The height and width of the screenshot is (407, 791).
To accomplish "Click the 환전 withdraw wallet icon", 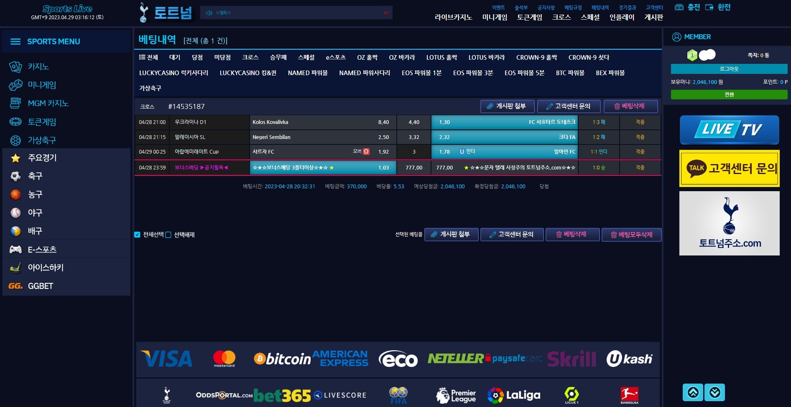I will 709,7.
